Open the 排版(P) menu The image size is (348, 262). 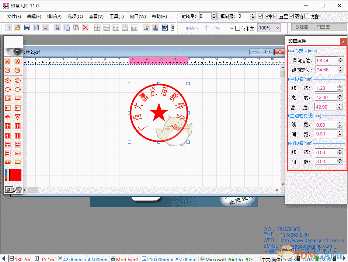[x=54, y=17]
